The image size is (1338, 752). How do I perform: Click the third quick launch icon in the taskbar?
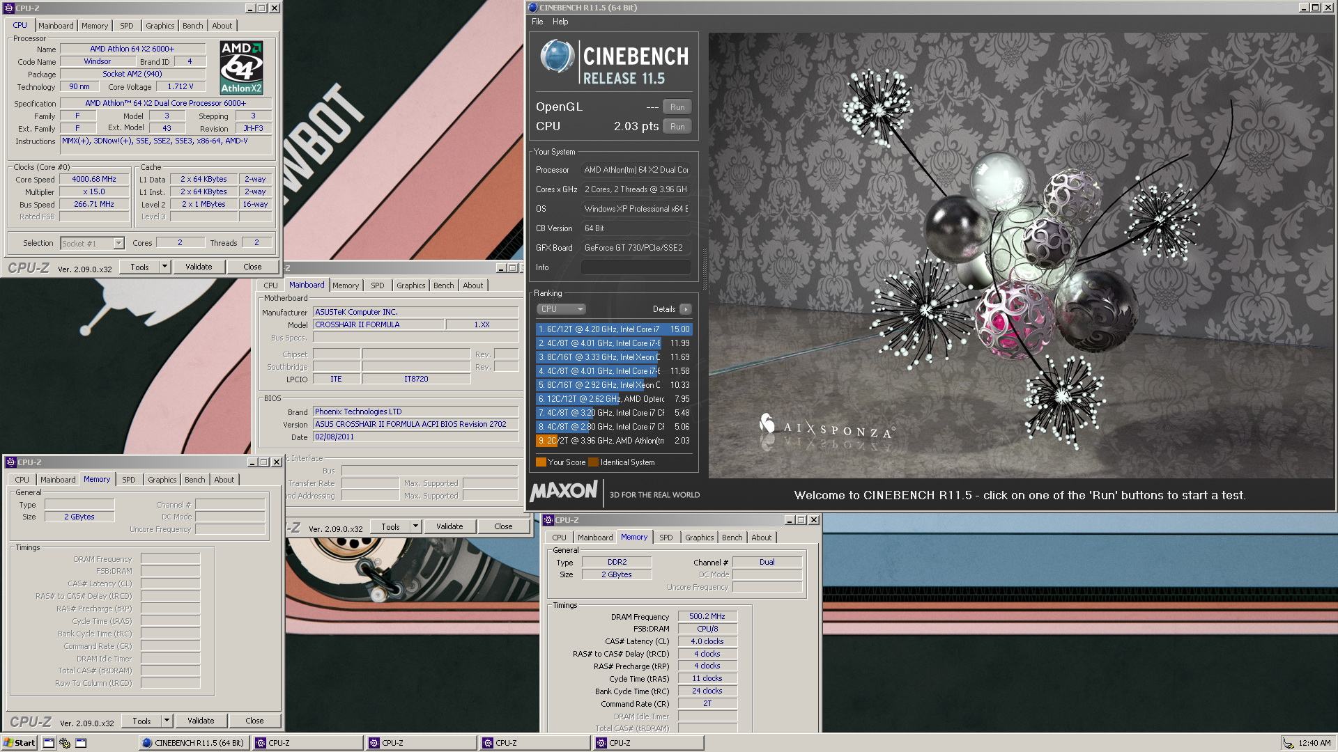pos(81,743)
